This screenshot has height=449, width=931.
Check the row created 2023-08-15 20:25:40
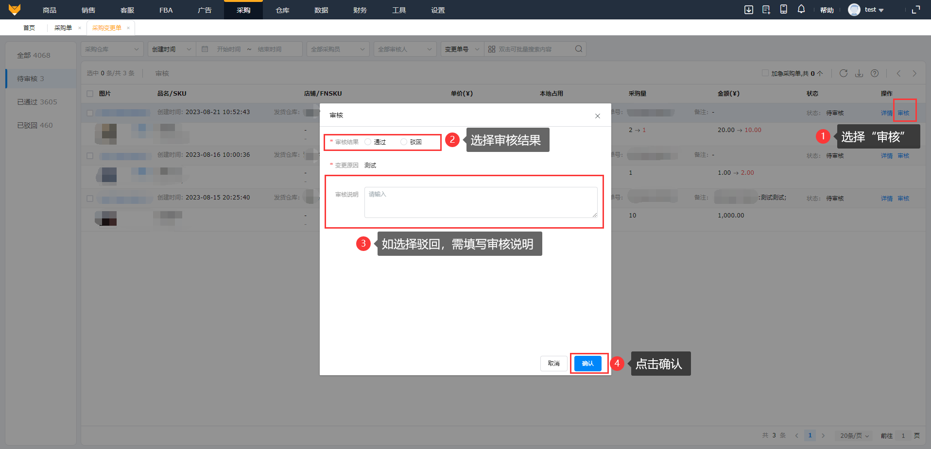click(x=90, y=199)
